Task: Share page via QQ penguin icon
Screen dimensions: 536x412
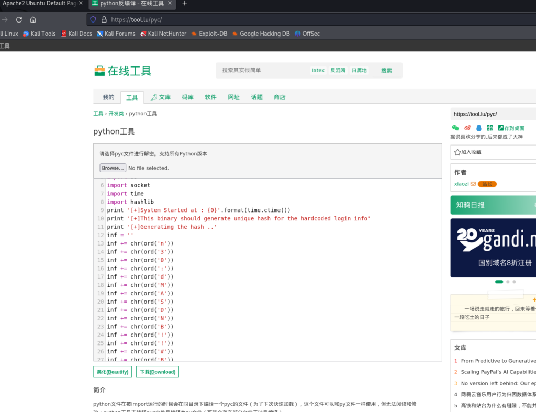Action: (x=478, y=128)
